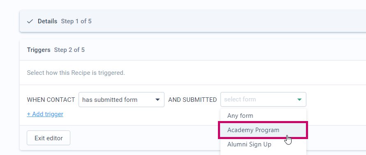Click the "+ Add trigger" link
This screenshot has height=155, width=366.
tap(45, 114)
